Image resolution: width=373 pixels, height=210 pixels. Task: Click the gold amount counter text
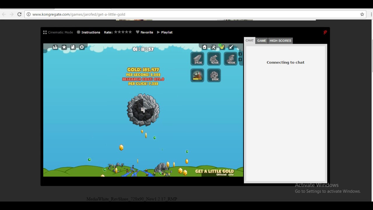143,70
